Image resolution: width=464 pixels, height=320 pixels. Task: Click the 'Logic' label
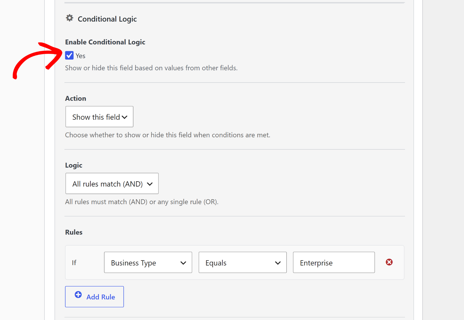tap(74, 165)
